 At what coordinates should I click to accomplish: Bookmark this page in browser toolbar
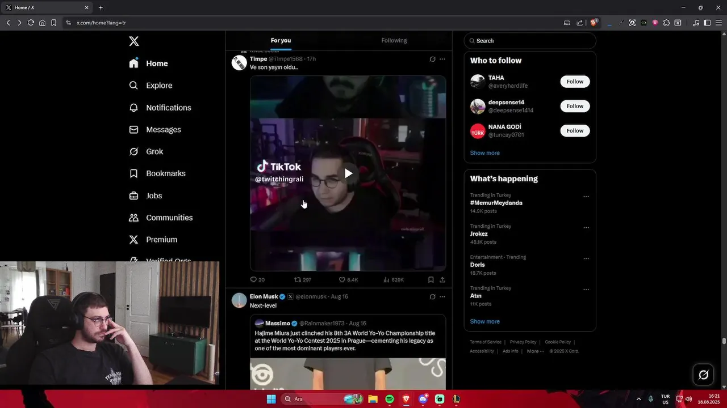[53, 23]
